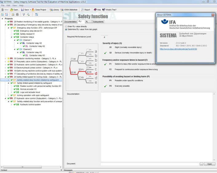Tick the P2 checkbox leading to result e
This screenshot has height=173, width=217.
pos(88,81)
